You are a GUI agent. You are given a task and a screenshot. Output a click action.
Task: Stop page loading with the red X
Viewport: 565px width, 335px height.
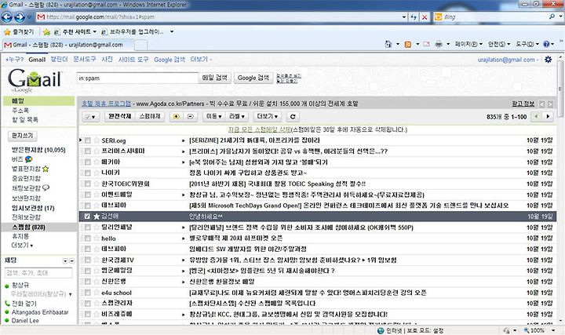pos(425,17)
